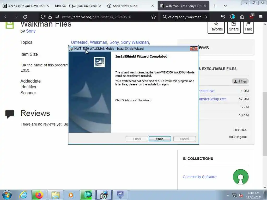Open File Explorer from the taskbar
This screenshot has width=267, height=200.
pyautogui.click(x=55, y=195)
